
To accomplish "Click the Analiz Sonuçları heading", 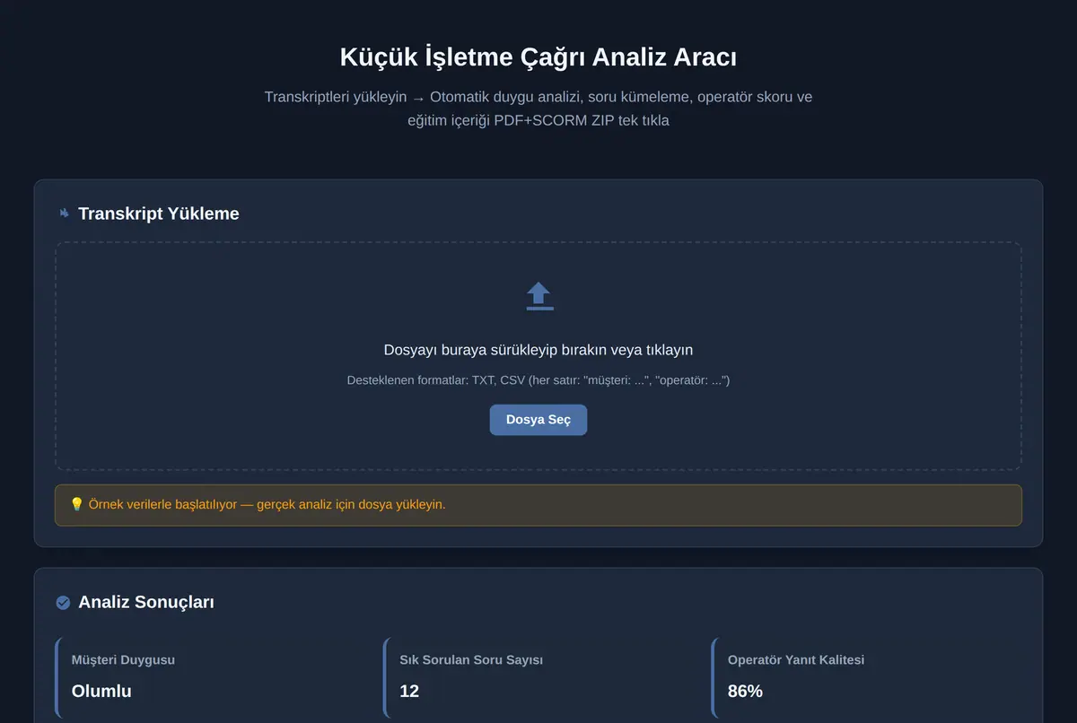I will coord(146,602).
